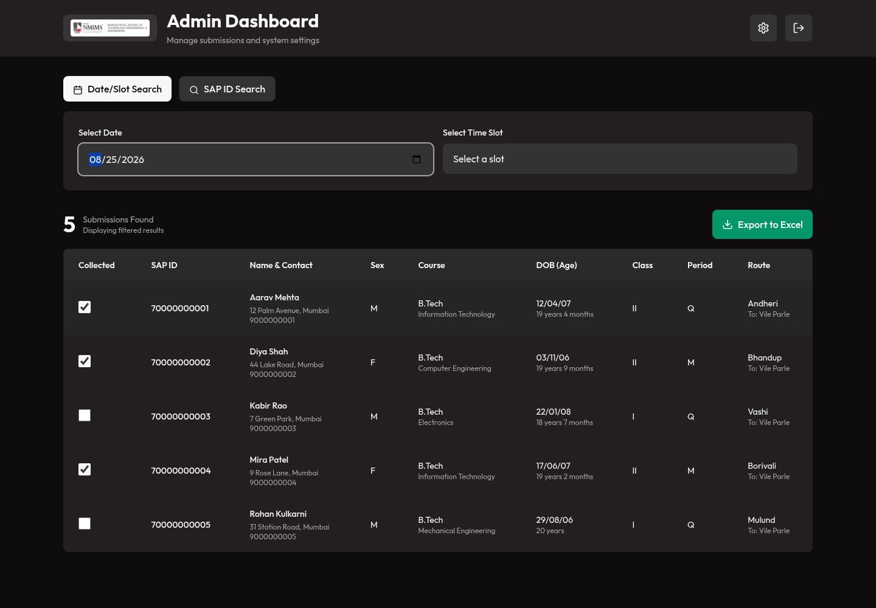Click SAP ID 70000000001
The height and width of the screenshot is (608, 876).
180,308
